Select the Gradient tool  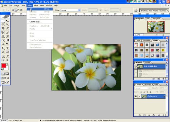(x=7, y=40)
